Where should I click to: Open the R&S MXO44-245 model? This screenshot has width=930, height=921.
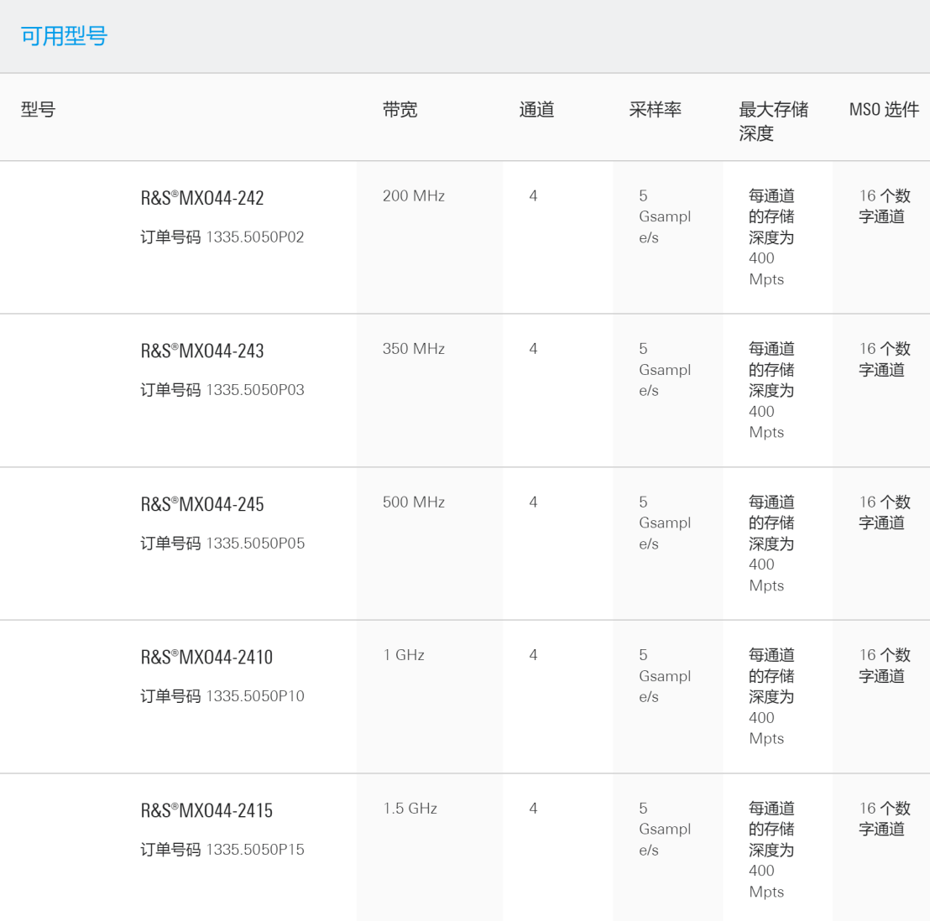click(202, 504)
